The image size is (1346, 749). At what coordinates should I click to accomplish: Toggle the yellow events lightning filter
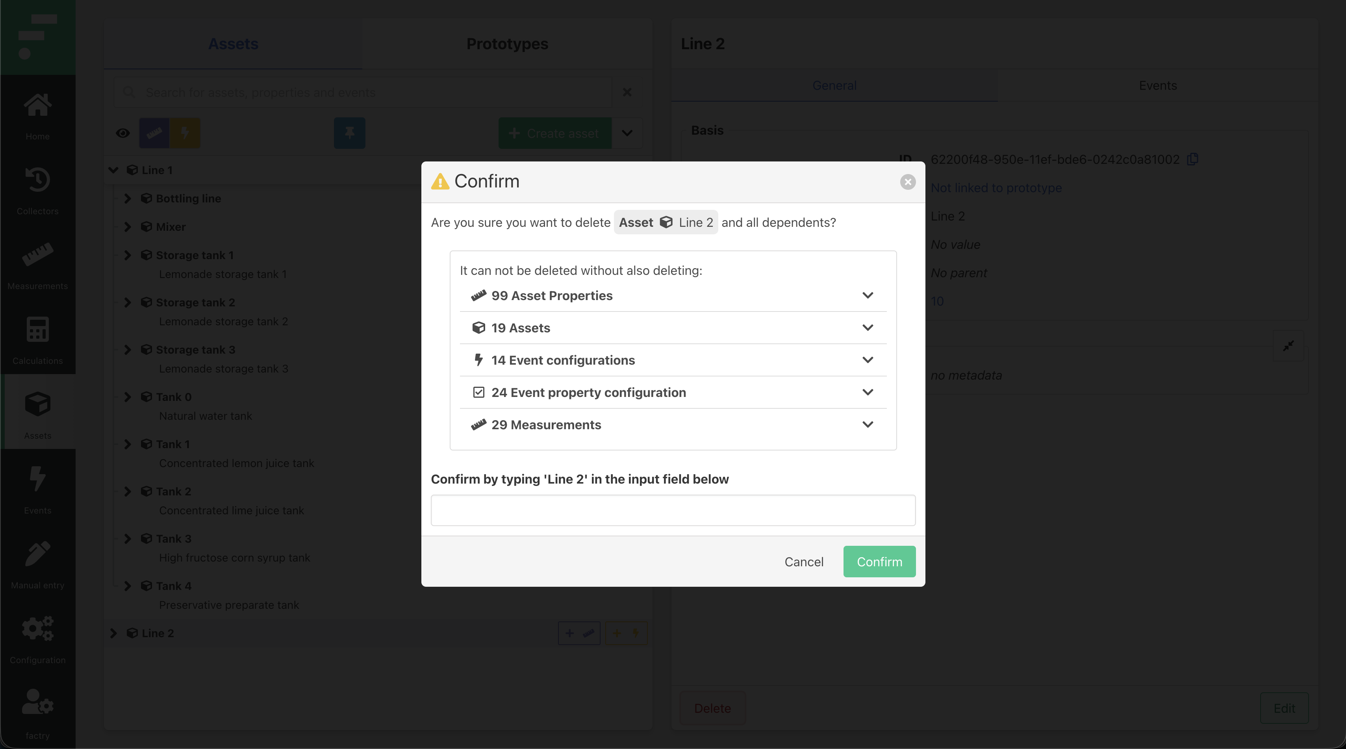[x=185, y=133]
